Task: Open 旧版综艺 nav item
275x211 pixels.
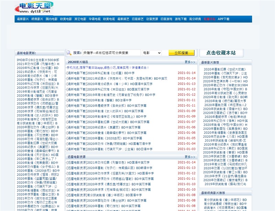Action: click(138, 19)
